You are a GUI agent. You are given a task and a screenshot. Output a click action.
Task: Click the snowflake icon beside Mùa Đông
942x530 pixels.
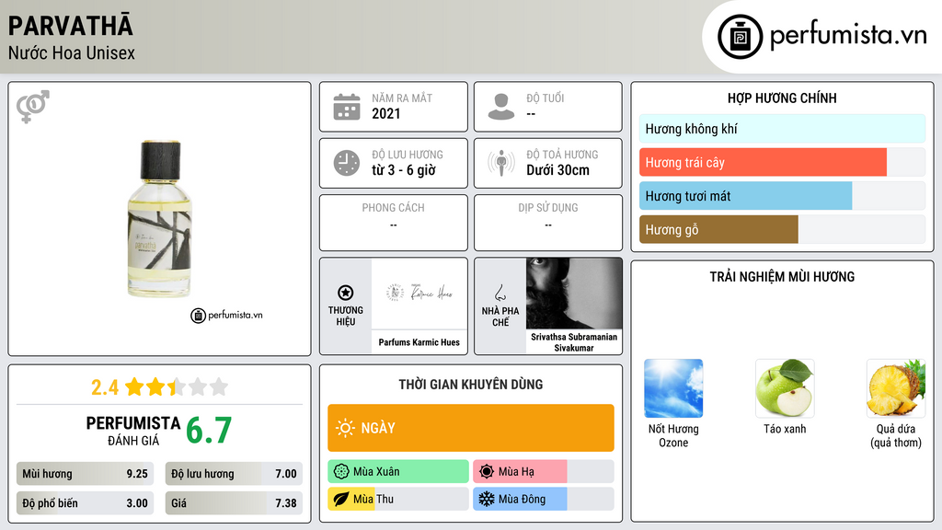[487, 499]
